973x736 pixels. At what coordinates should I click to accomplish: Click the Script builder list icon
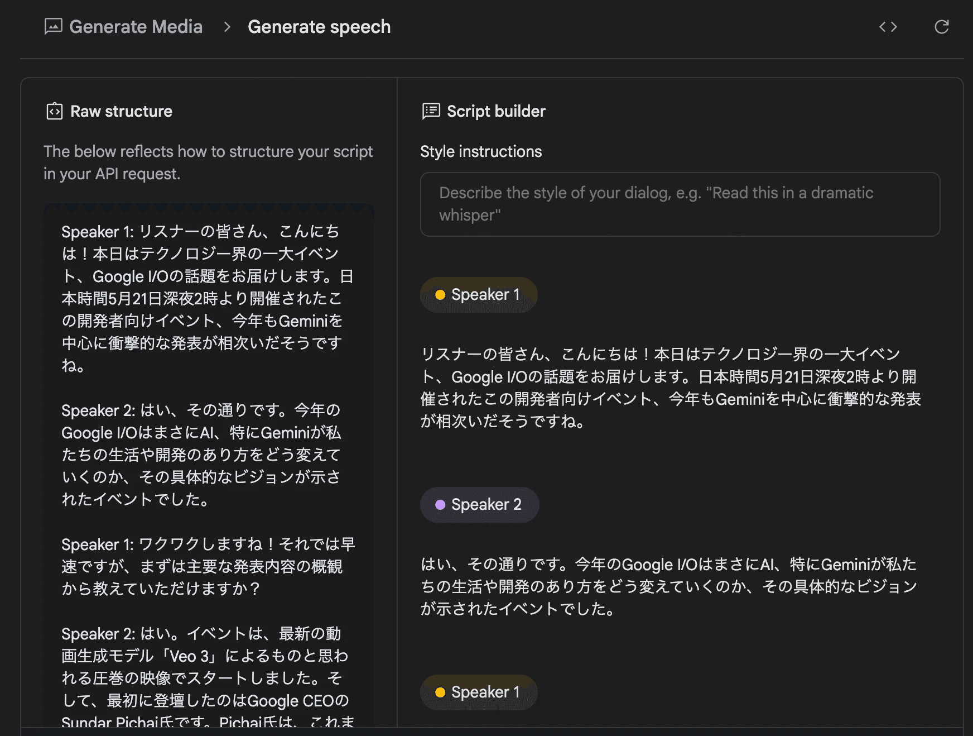(x=431, y=111)
